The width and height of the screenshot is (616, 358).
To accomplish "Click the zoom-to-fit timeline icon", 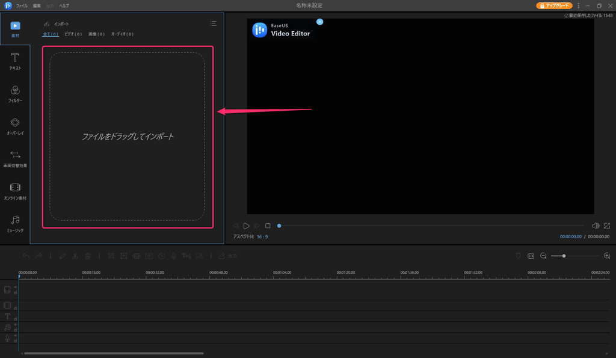I will tap(531, 256).
